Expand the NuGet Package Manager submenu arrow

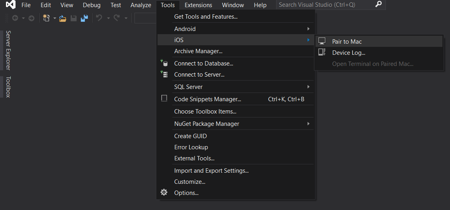point(308,123)
